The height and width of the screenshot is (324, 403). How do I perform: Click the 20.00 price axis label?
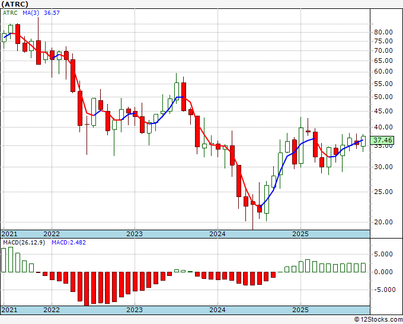point(383,222)
